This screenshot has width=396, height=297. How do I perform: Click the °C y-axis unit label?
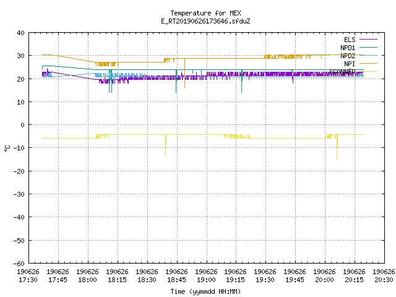point(7,148)
